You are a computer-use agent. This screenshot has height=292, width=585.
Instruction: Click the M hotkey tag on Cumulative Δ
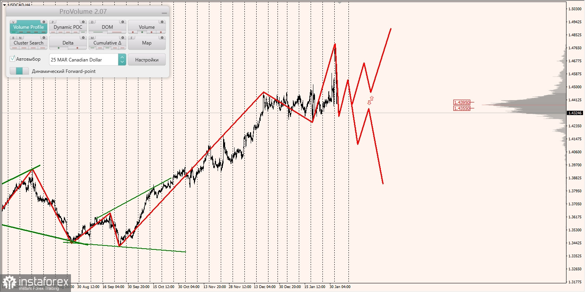click(92, 38)
